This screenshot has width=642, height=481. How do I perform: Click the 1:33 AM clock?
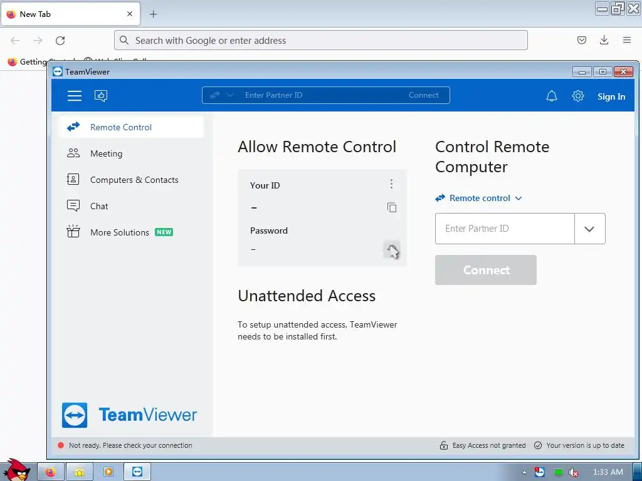[608, 472]
